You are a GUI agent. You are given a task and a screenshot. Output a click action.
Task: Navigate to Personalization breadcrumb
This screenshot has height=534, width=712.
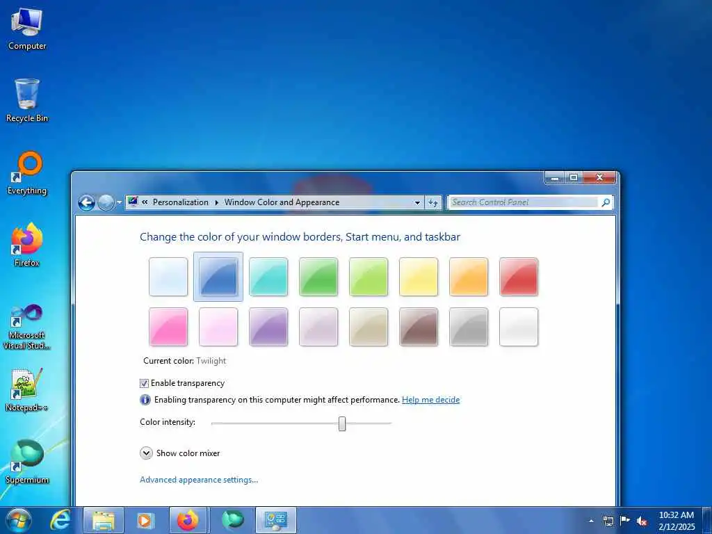point(180,202)
